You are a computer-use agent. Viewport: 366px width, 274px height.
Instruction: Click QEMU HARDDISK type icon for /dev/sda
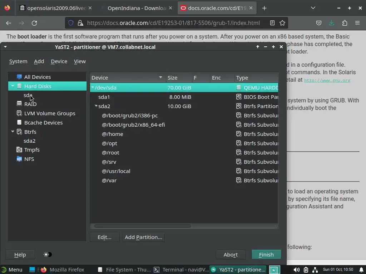click(x=238, y=88)
